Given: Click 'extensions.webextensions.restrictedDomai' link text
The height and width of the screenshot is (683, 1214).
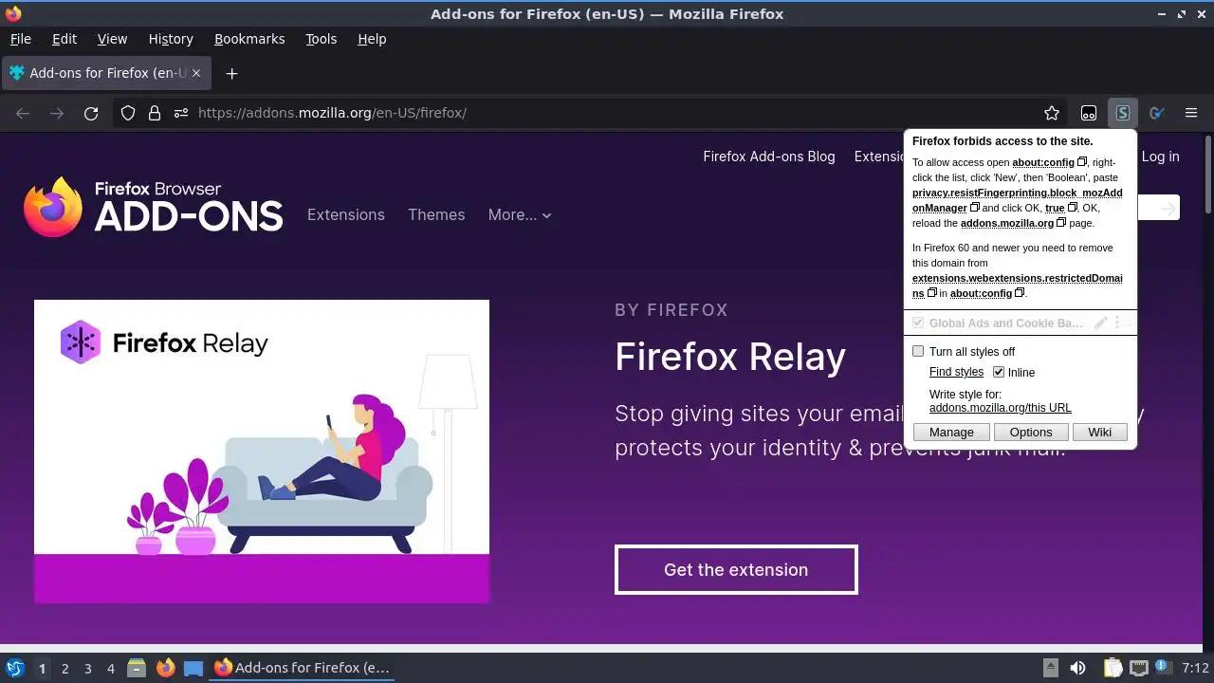Looking at the screenshot, I should 1018,278.
